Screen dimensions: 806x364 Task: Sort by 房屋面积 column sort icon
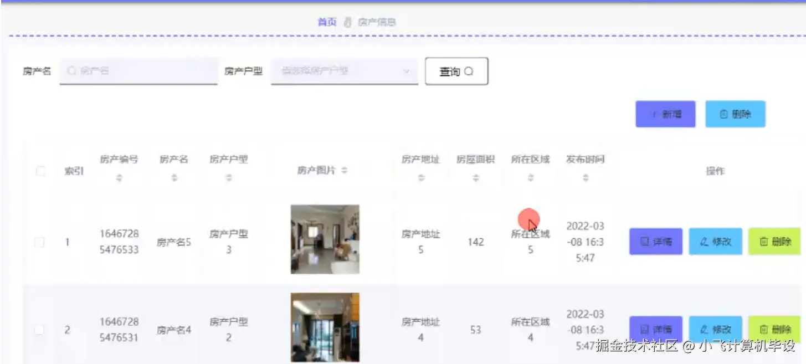coord(476,178)
